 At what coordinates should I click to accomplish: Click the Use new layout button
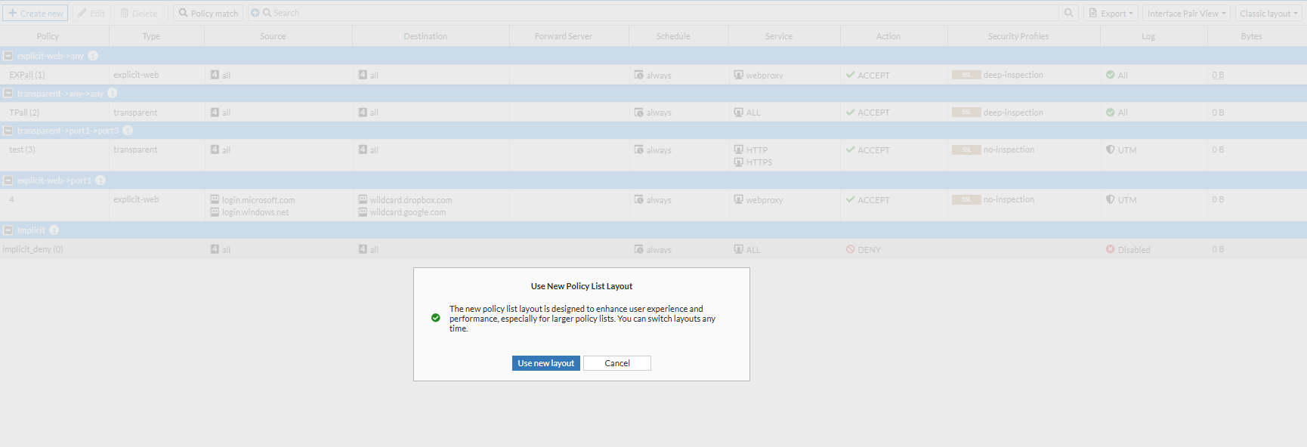pyautogui.click(x=545, y=363)
